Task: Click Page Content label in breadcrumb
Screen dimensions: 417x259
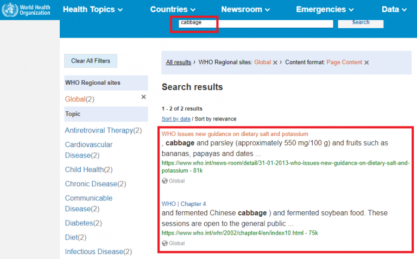Action: [x=344, y=62]
